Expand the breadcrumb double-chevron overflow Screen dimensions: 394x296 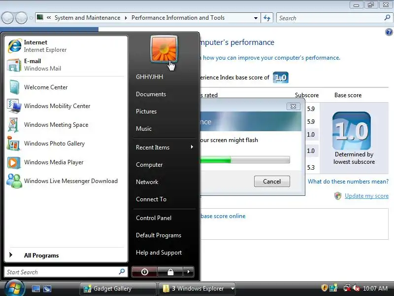[49, 18]
